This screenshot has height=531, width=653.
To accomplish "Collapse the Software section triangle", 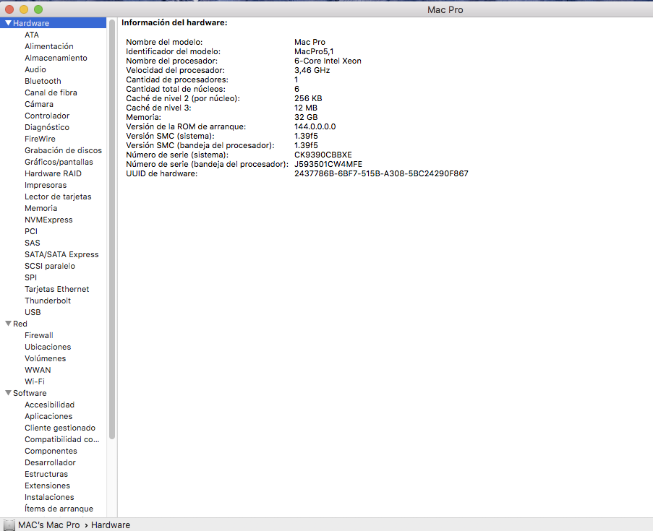I will click(8, 393).
